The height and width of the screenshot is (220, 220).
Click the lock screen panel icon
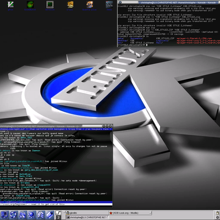(x=217, y=213)
